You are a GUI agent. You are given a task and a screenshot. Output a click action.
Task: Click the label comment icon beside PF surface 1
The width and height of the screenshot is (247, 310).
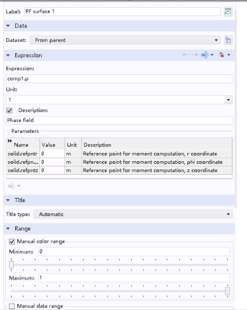tap(228, 12)
